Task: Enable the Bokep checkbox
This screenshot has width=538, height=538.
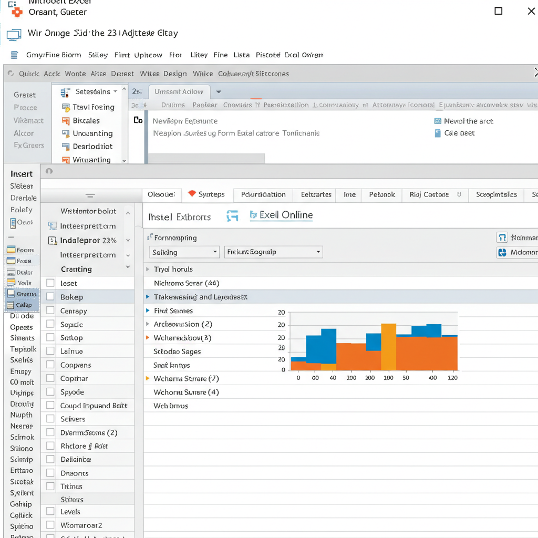Action: point(50,297)
